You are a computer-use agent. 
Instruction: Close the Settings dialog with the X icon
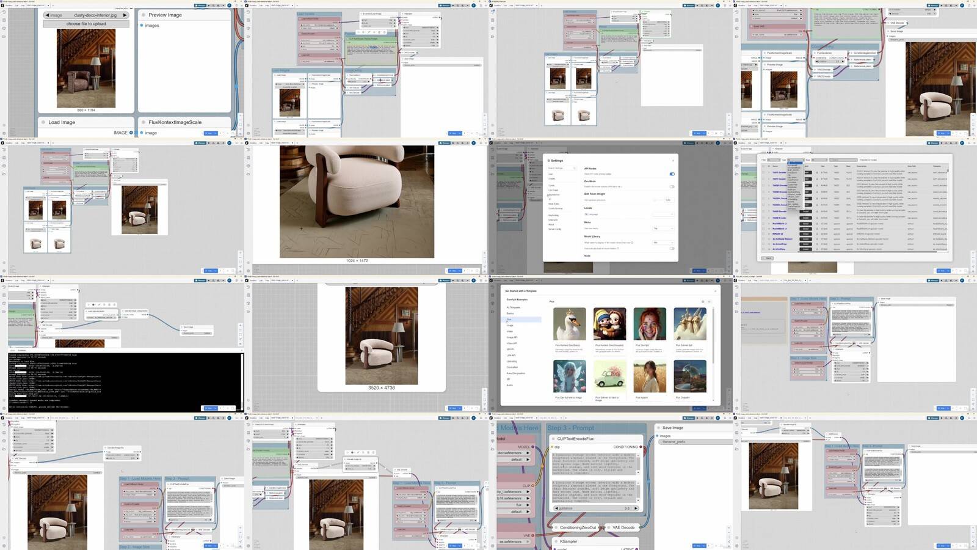[673, 161]
